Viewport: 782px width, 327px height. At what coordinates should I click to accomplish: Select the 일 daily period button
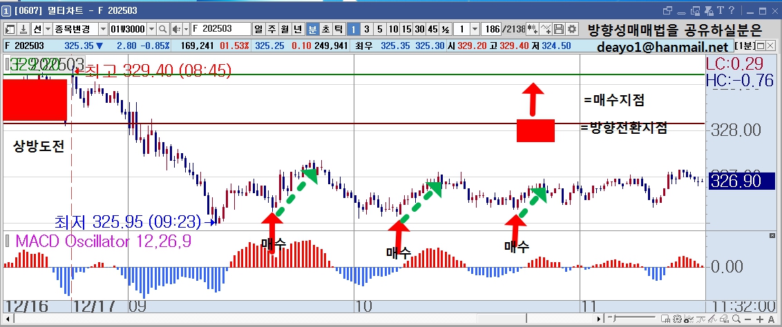(x=258, y=29)
